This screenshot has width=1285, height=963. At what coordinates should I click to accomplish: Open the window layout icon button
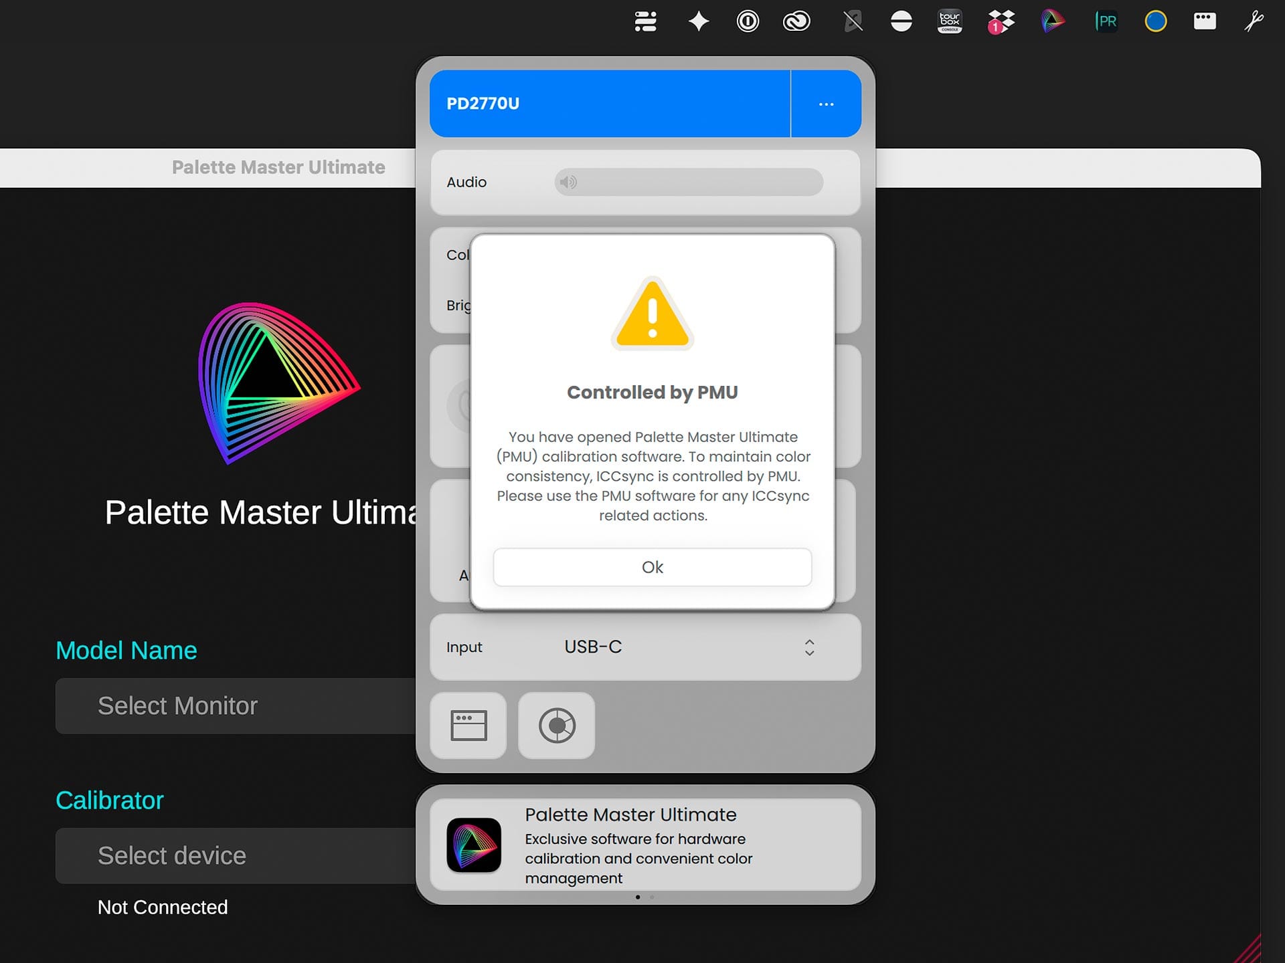pos(468,726)
